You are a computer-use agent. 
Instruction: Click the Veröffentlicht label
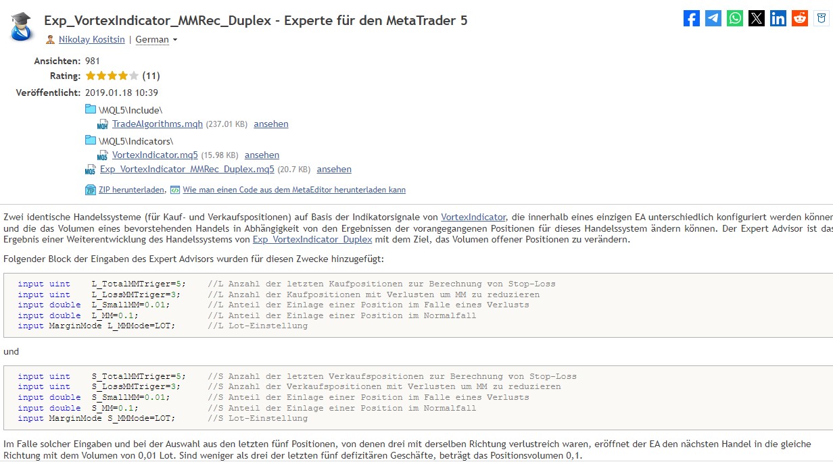point(49,93)
